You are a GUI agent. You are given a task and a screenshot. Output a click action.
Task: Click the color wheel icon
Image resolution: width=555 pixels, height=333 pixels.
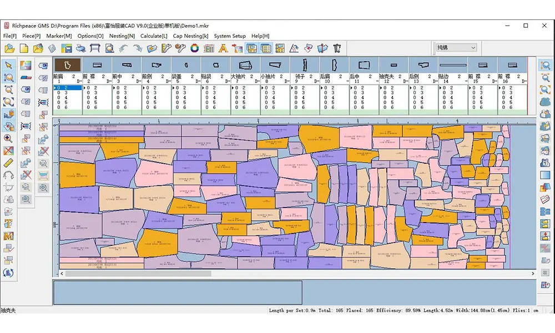click(x=195, y=49)
